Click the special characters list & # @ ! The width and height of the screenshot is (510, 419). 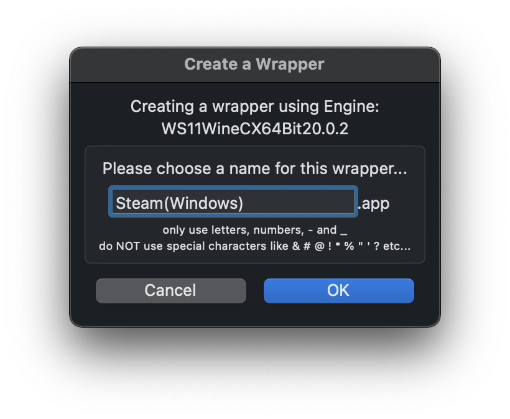tap(312, 246)
